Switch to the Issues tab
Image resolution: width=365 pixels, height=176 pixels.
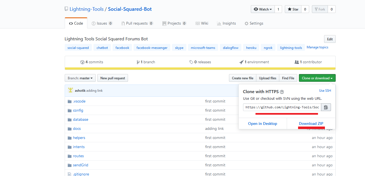[x=102, y=23]
